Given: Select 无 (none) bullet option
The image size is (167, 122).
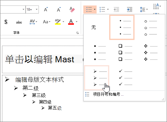Looking at the screenshot, I should (93, 27).
